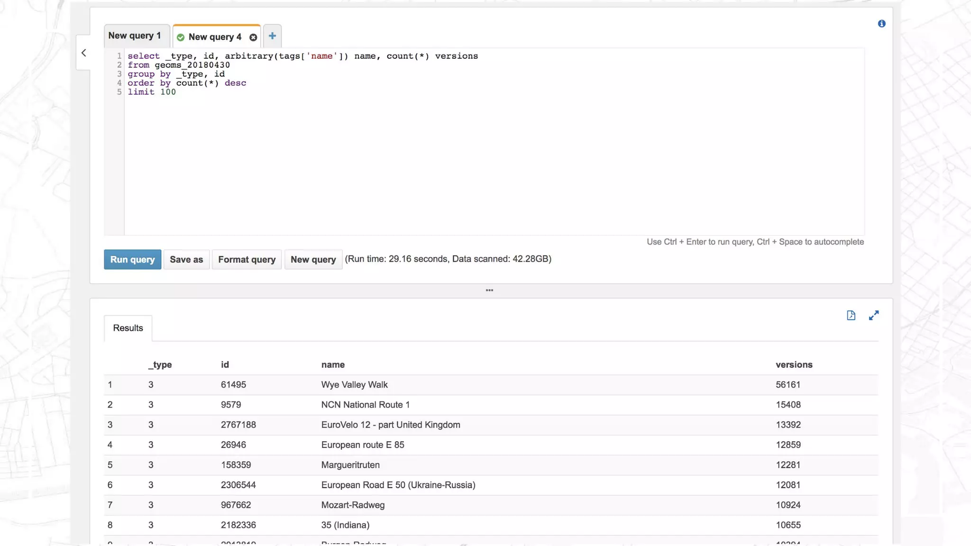971x546 pixels.
Task: Select the New query 4 tab
Action: coord(215,37)
